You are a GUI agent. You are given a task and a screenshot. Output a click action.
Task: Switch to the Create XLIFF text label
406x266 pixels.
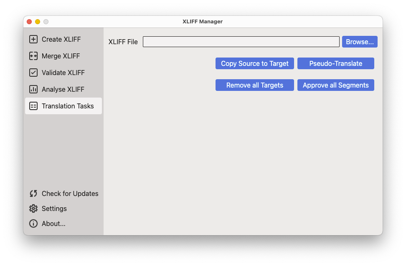tap(61, 39)
